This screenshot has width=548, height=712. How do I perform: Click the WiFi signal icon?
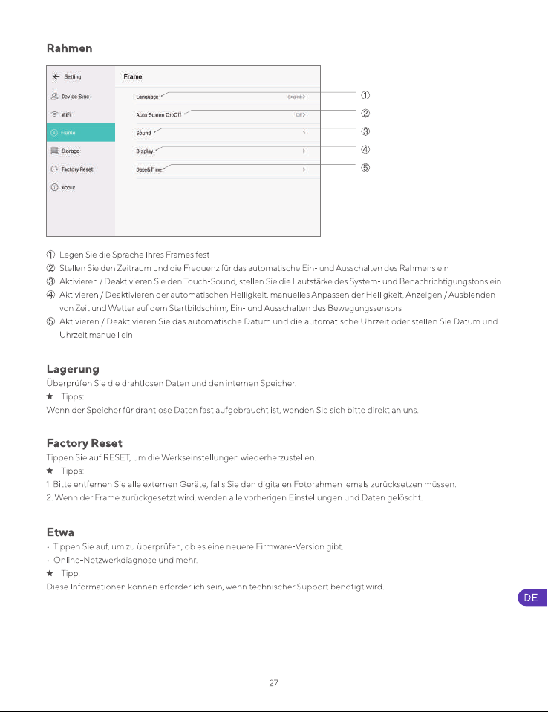tap(54, 114)
